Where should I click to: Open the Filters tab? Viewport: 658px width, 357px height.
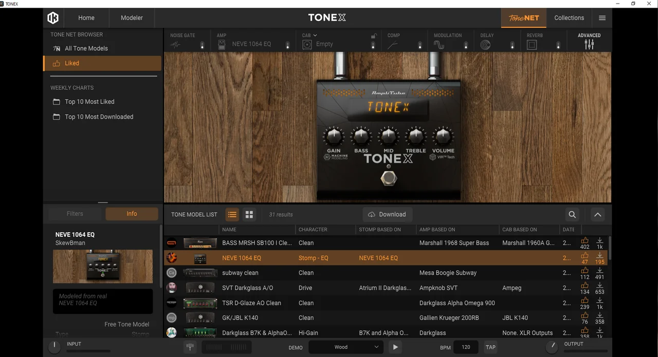[x=75, y=214]
